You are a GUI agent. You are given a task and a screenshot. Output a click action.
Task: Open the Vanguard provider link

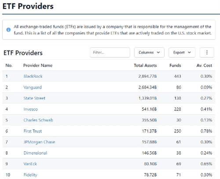[33, 88]
